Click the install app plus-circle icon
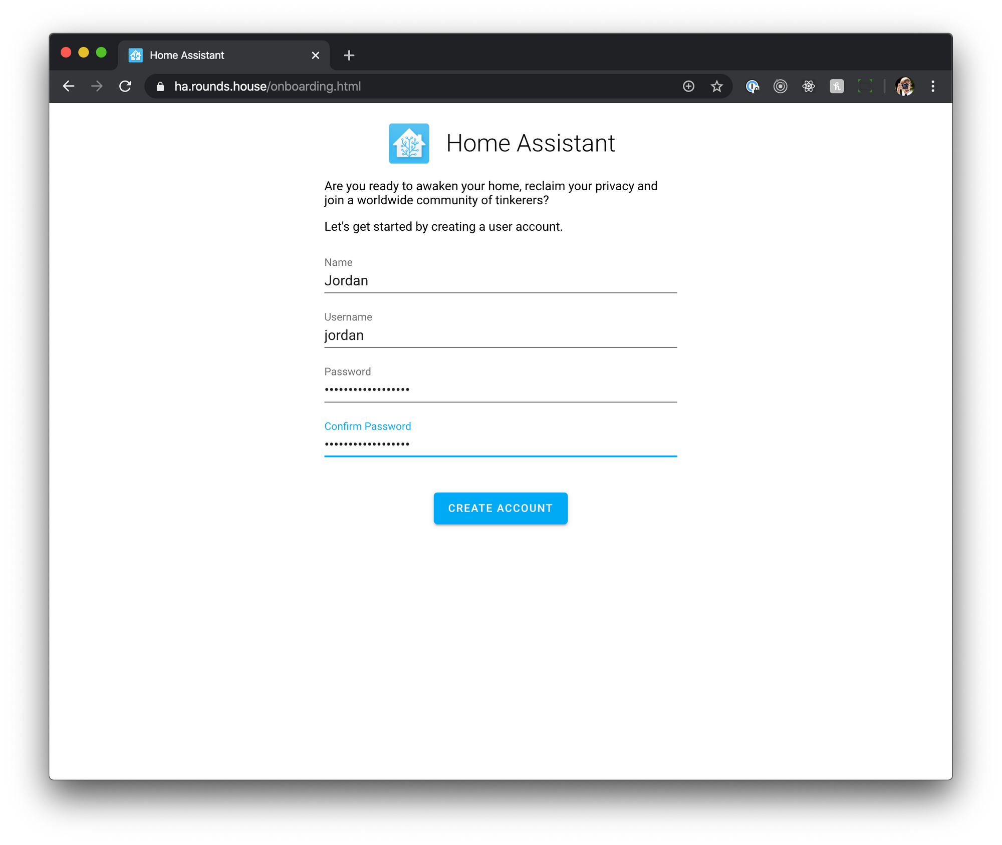1002x845 pixels. (688, 86)
